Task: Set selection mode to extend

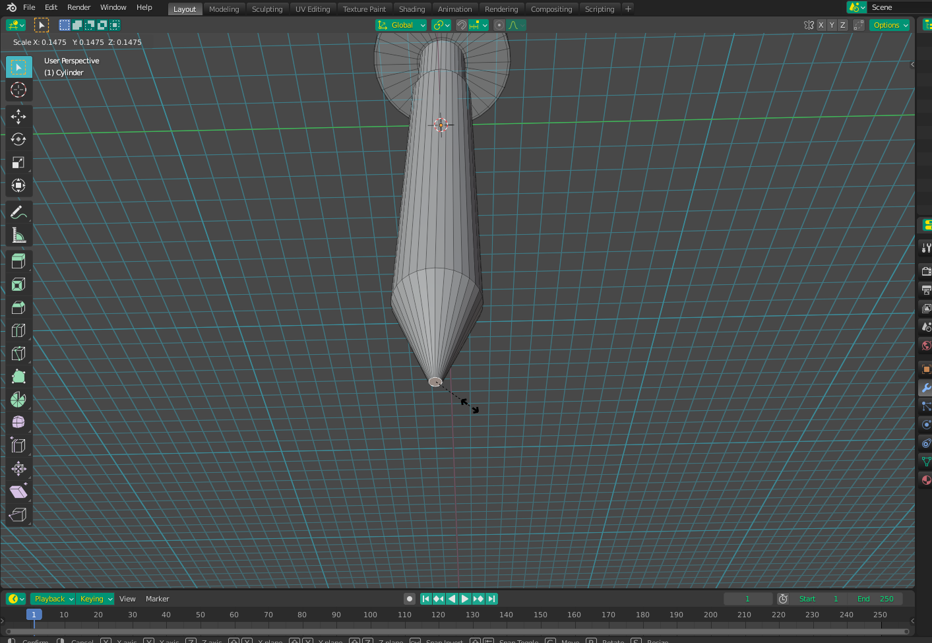Action: pos(77,25)
